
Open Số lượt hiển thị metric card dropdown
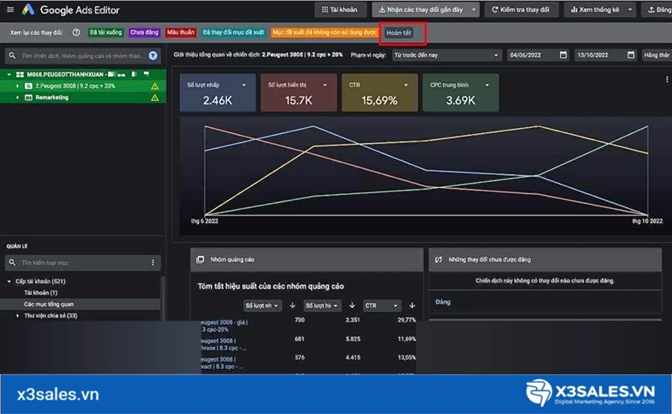coord(325,85)
